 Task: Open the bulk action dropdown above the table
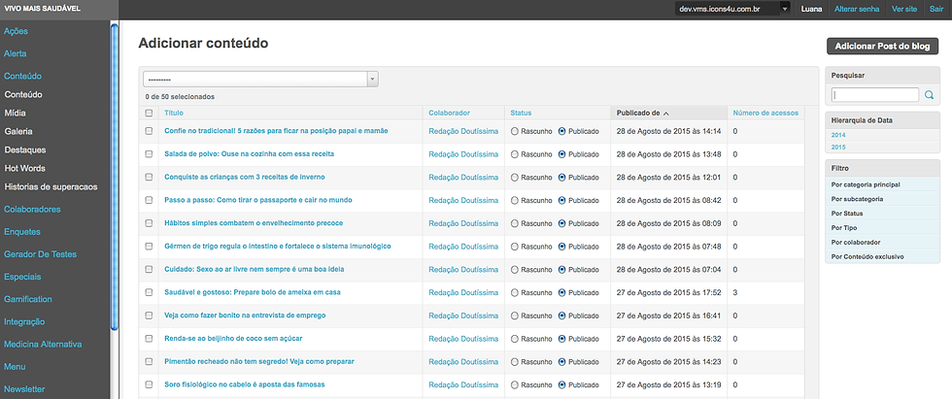click(x=260, y=80)
